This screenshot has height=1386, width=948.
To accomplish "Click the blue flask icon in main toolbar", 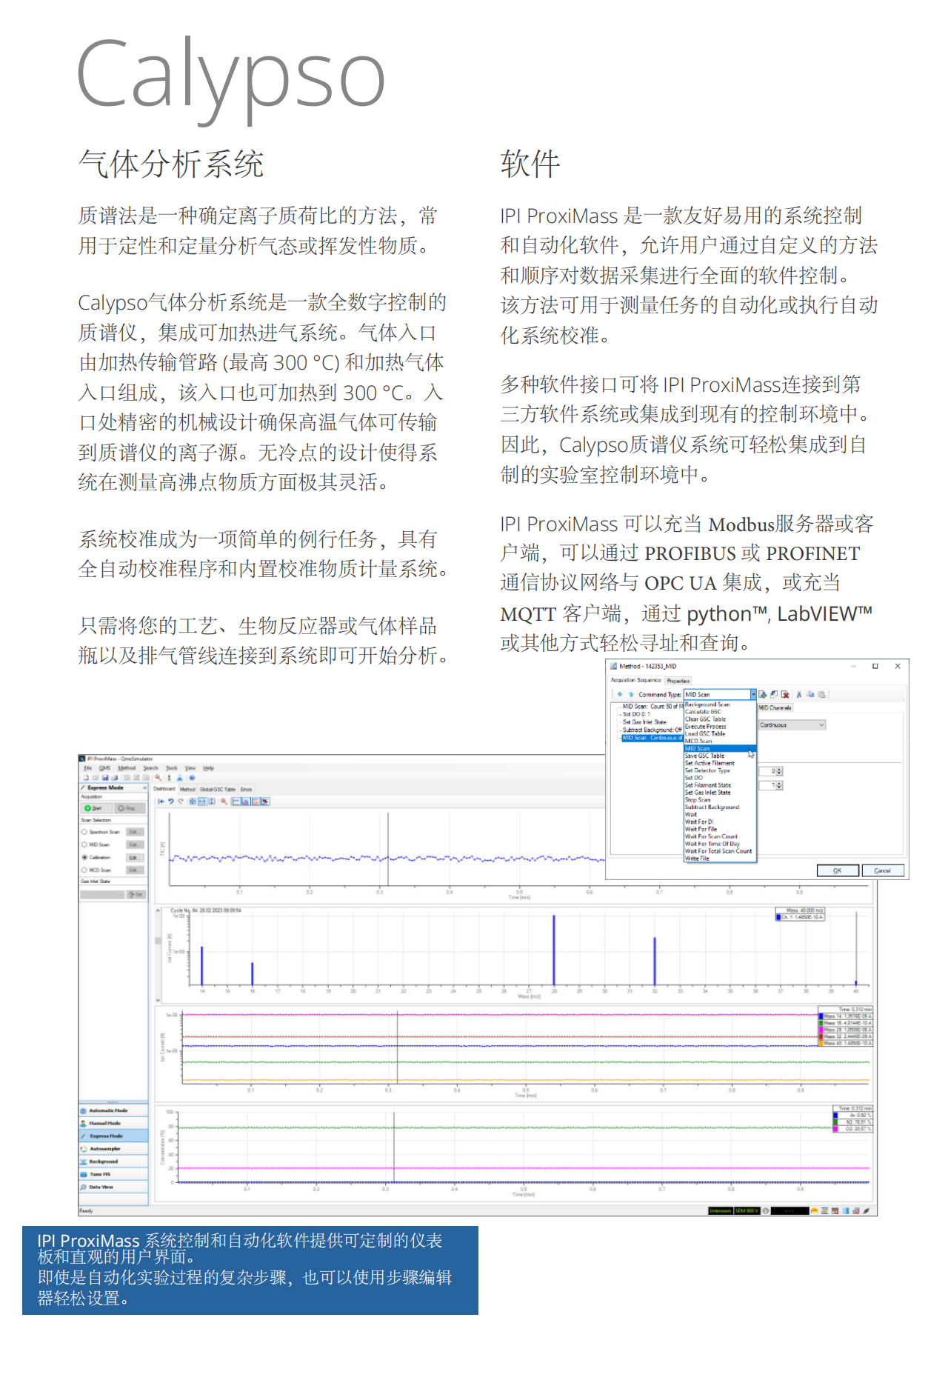I will tap(179, 778).
